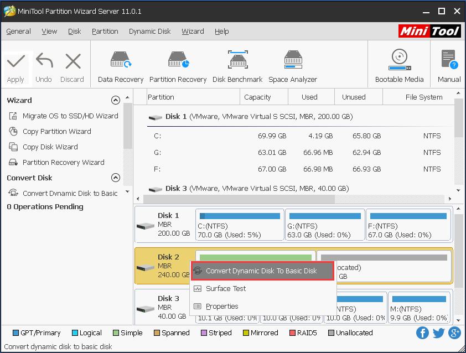Select the F: partition row
This screenshot has height=353, width=466.
point(300,169)
